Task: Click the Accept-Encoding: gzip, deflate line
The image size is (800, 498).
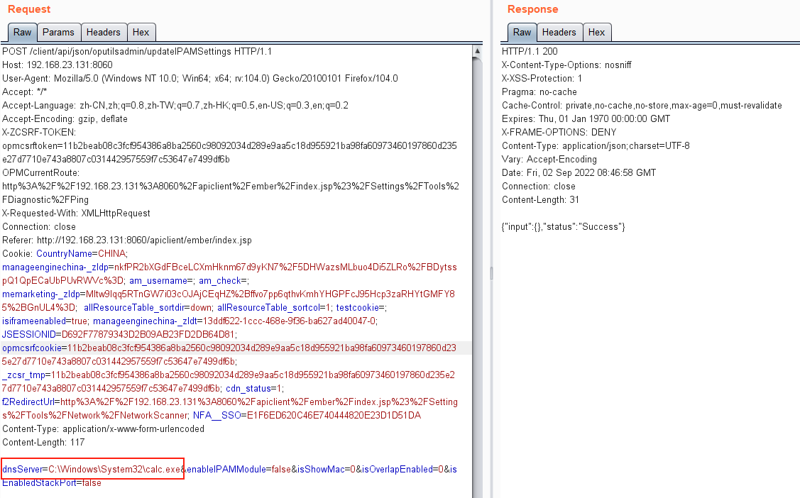Action: click(65, 118)
